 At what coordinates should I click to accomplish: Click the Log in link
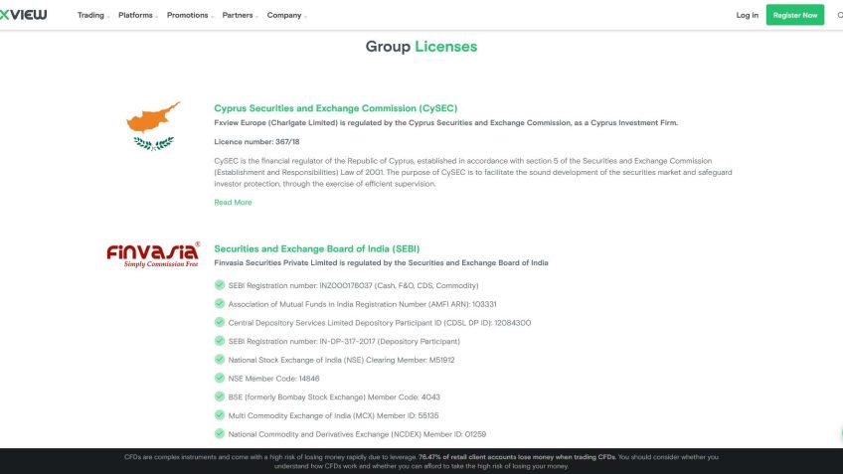point(747,15)
